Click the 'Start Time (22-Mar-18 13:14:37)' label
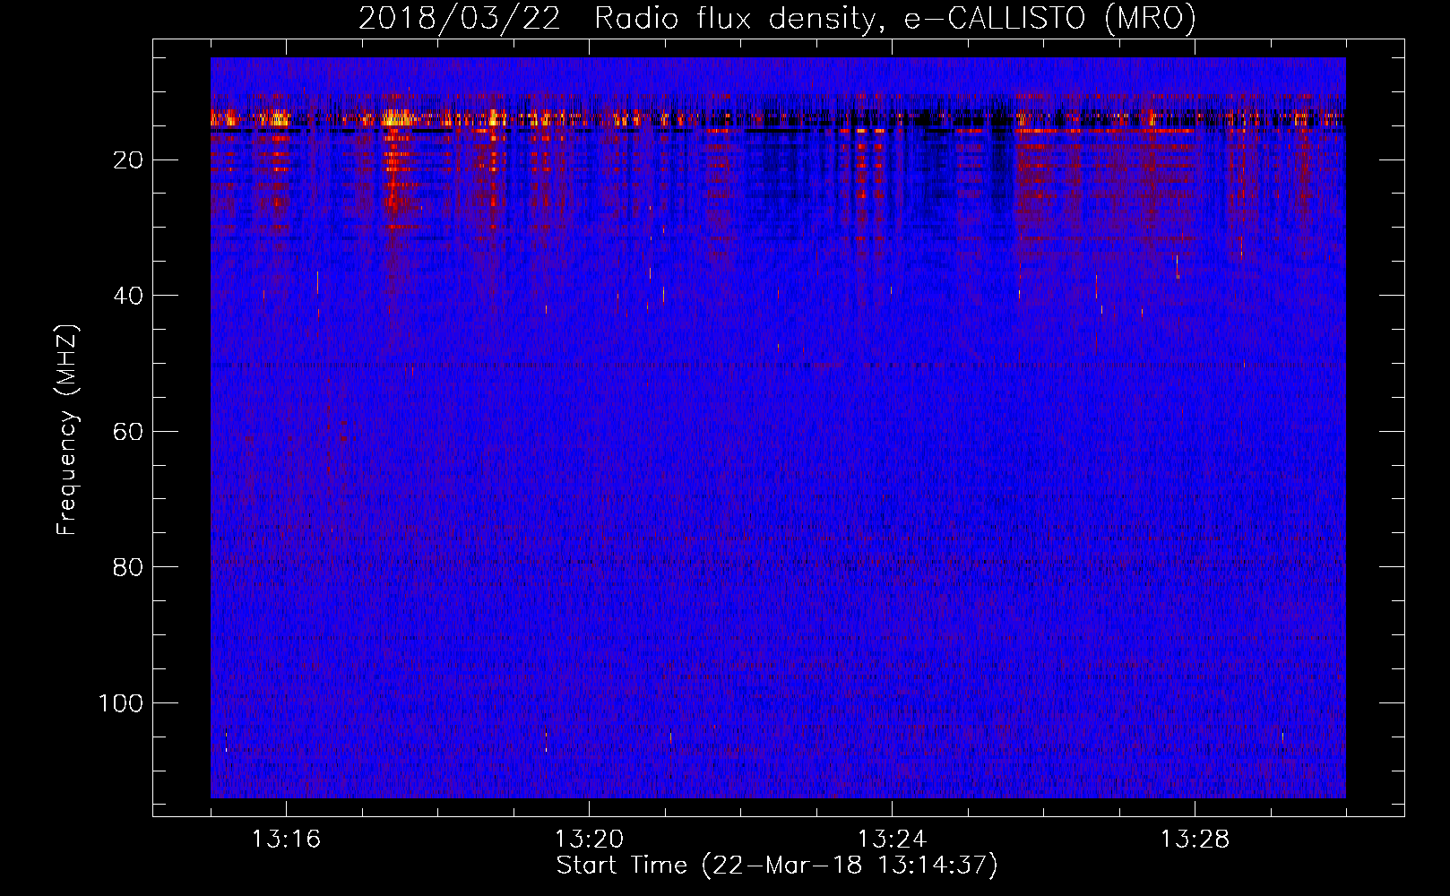This screenshot has width=1450, height=896. click(x=777, y=866)
